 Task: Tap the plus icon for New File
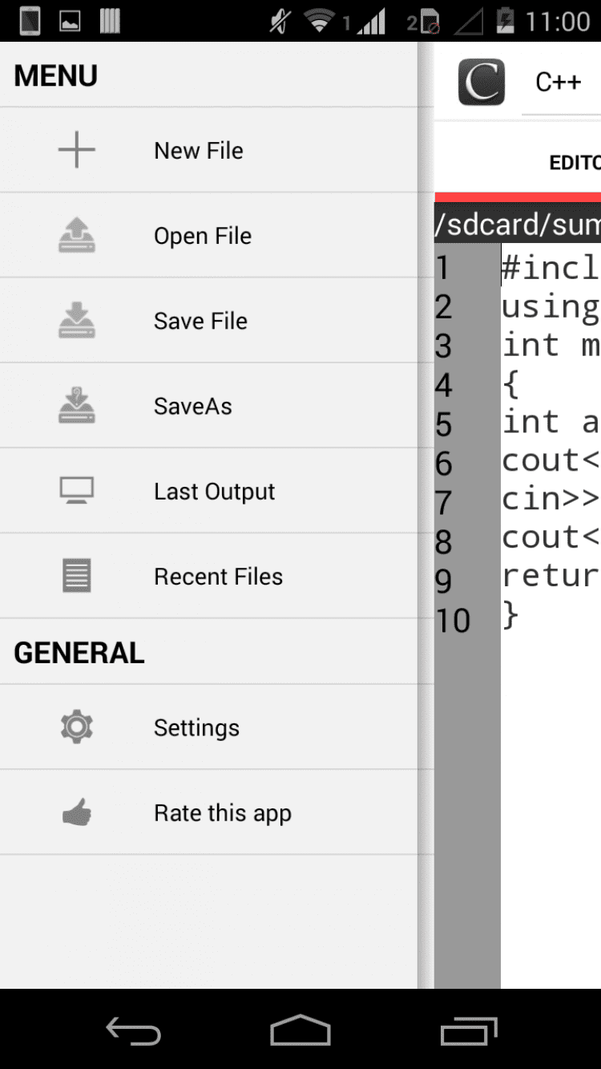point(77,150)
